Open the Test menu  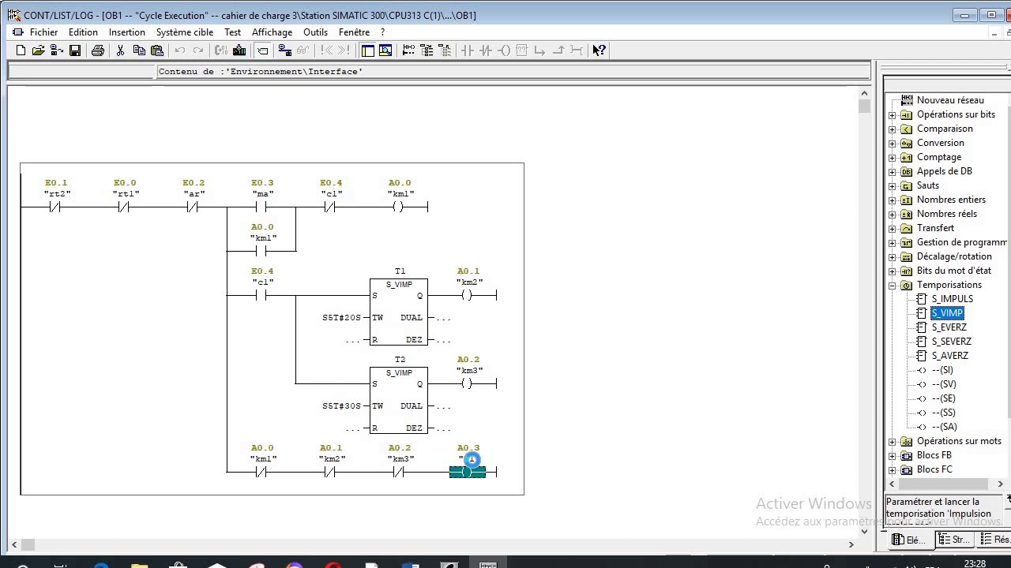232,32
